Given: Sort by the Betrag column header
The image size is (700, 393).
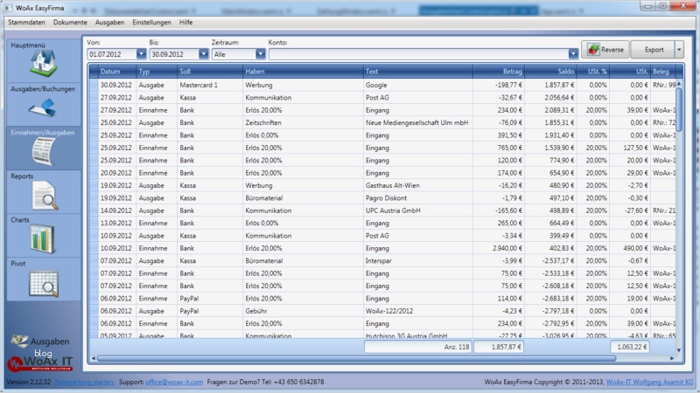Looking at the screenshot, I should [499, 72].
